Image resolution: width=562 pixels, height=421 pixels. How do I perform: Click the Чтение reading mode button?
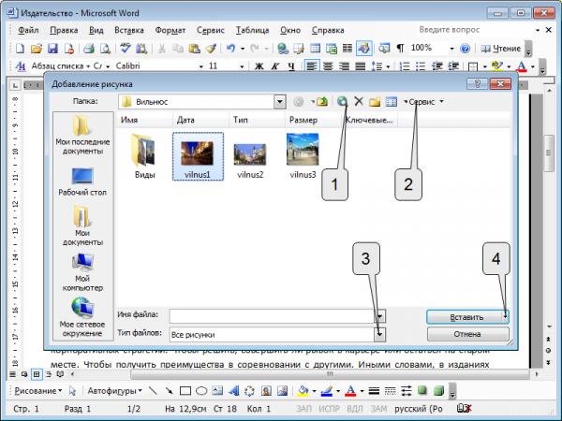pos(501,49)
